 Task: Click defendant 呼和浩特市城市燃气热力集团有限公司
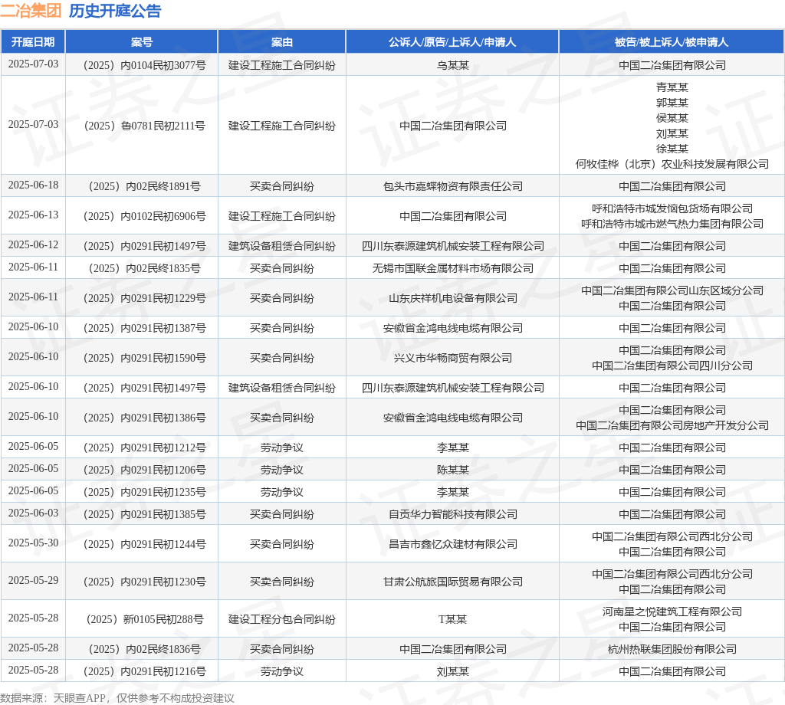672,225
